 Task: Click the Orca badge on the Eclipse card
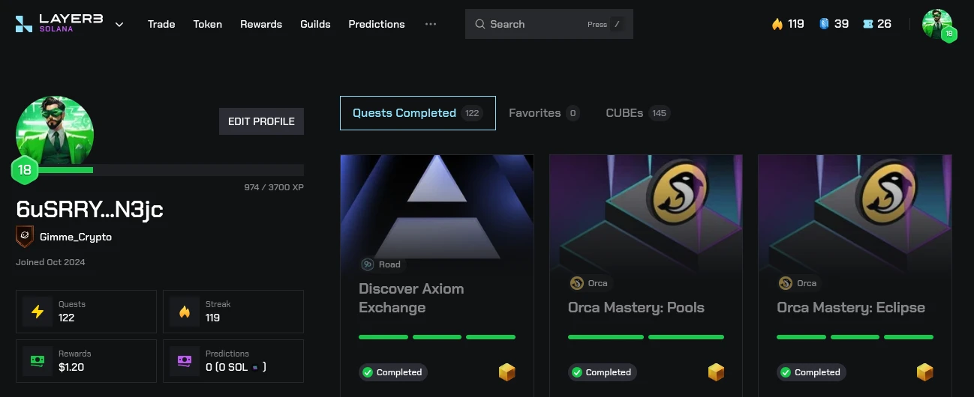tap(798, 283)
